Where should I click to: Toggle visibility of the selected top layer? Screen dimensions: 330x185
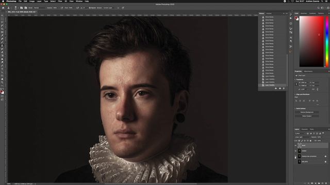(x=295, y=145)
